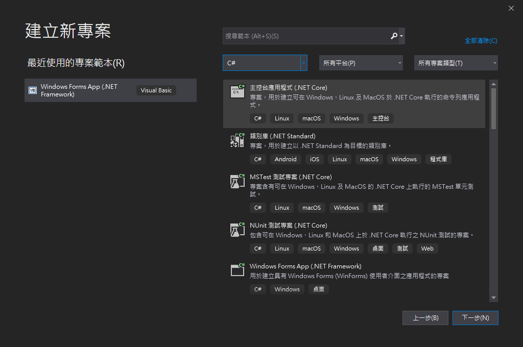This screenshot has height=347, width=523.
Task: Click the Windows tag on MSTest template
Action: (x=346, y=208)
